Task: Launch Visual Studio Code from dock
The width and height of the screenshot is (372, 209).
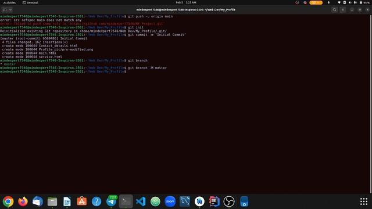Action: coord(141,201)
